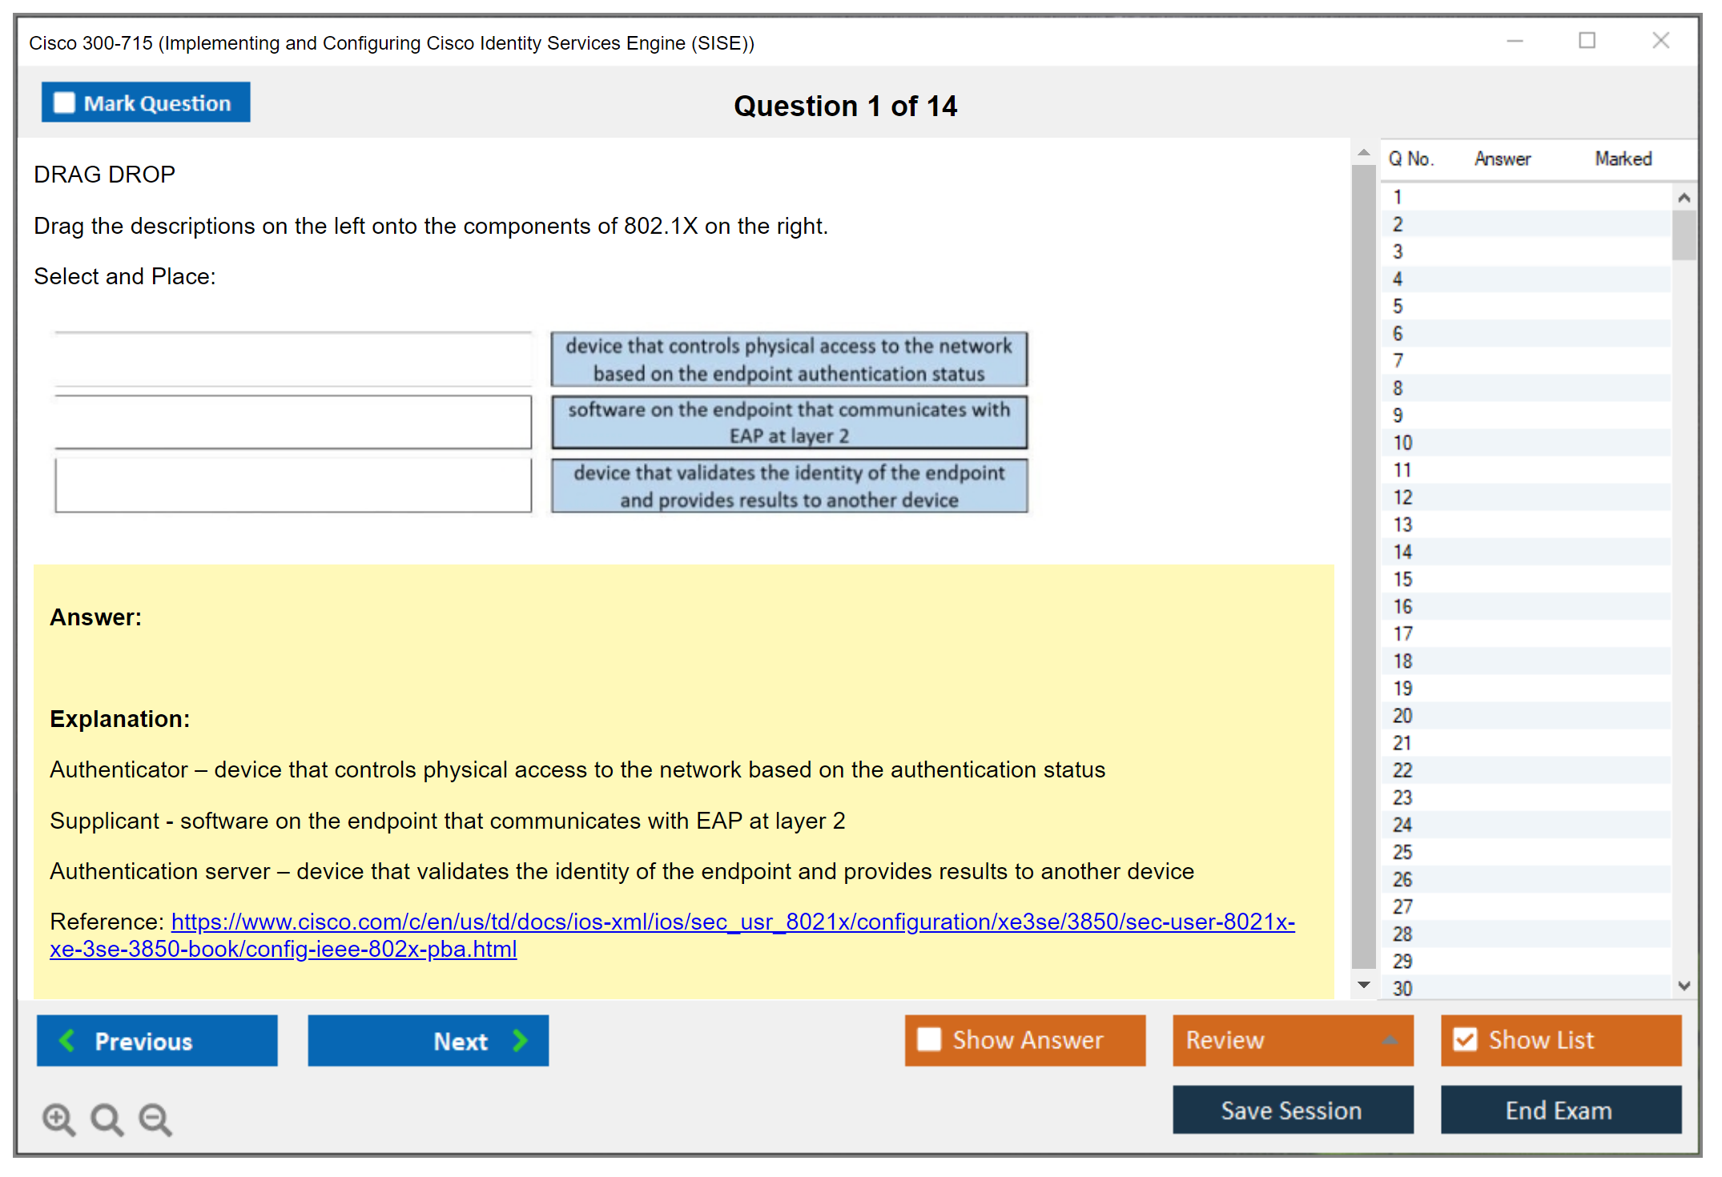The height and width of the screenshot is (1177, 1722).
Task: Click the left chevron on Previous button
Action: click(68, 1040)
